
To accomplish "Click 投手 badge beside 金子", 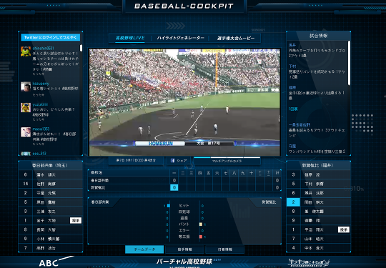I will 76,221.
